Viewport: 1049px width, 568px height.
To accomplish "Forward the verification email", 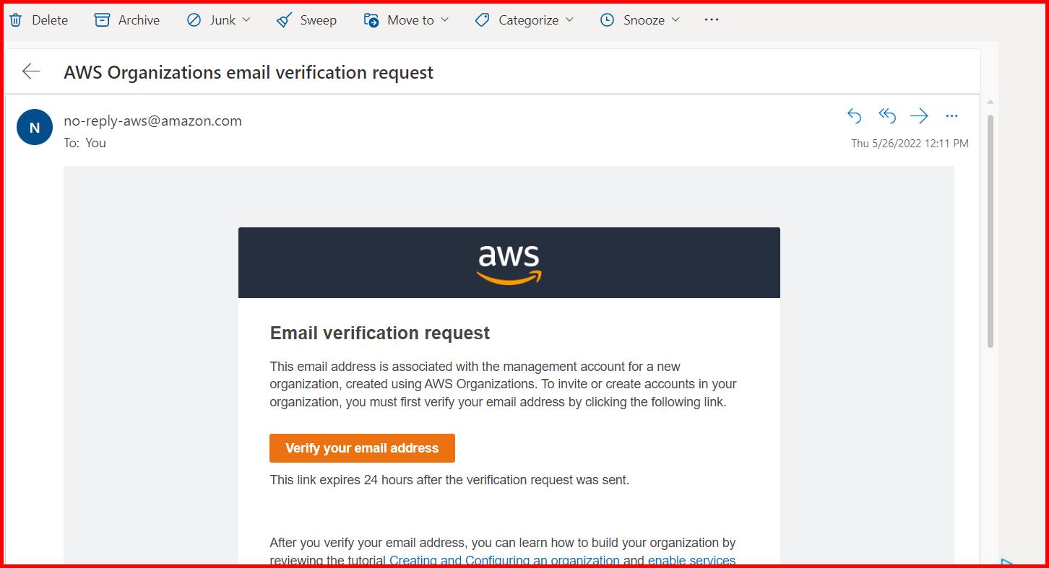I will point(919,115).
